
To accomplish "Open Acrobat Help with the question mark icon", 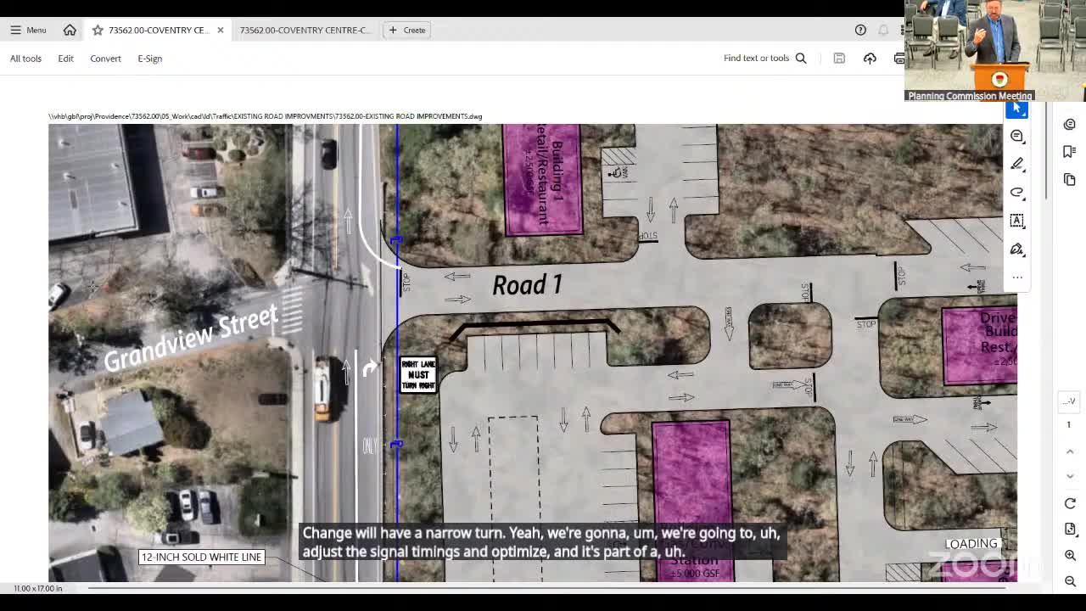I will [x=860, y=30].
